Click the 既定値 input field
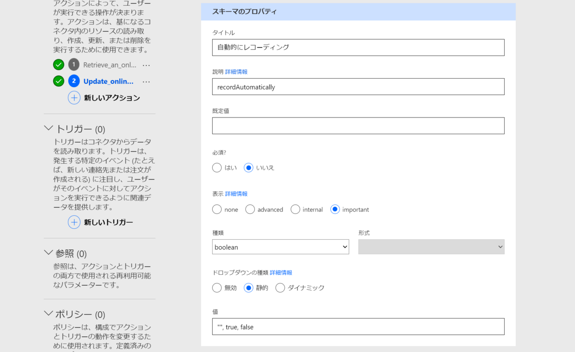Image resolution: width=575 pixels, height=352 pixels. pyautogui.click(x=358, y=126)
